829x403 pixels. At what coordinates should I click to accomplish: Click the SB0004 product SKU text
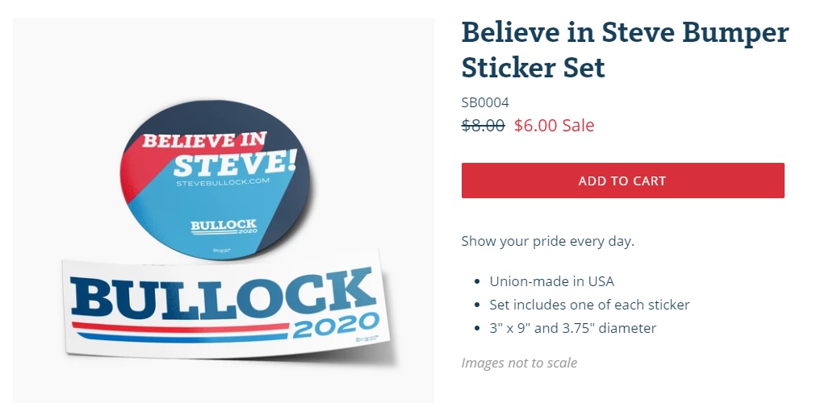[485, 102]
